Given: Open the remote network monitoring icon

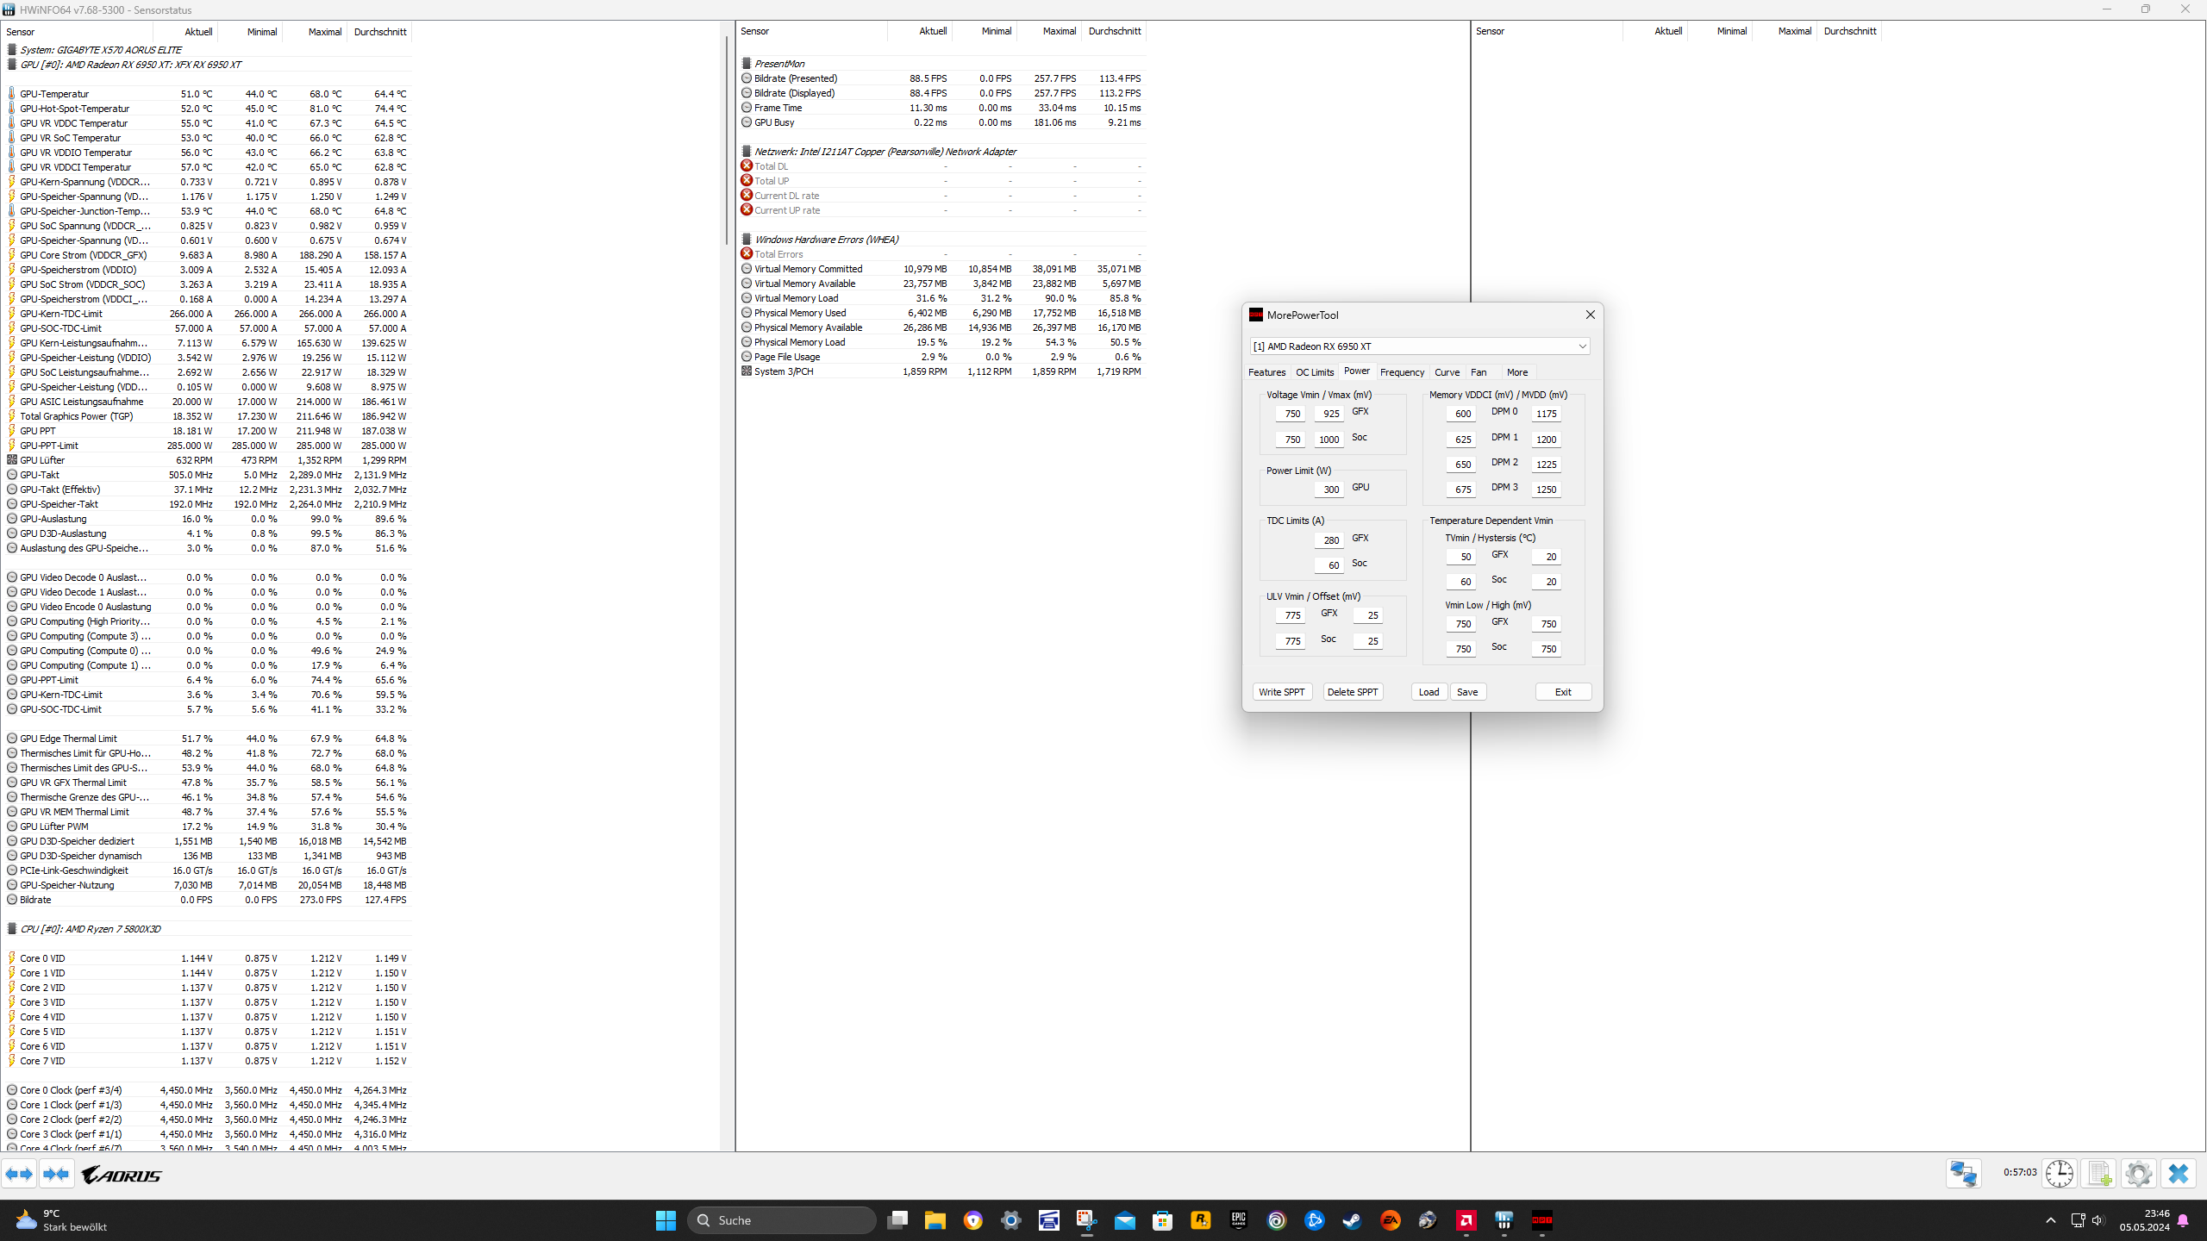Looking at the screenshot, I should pyautogui.click(x=1963, y=1173).
